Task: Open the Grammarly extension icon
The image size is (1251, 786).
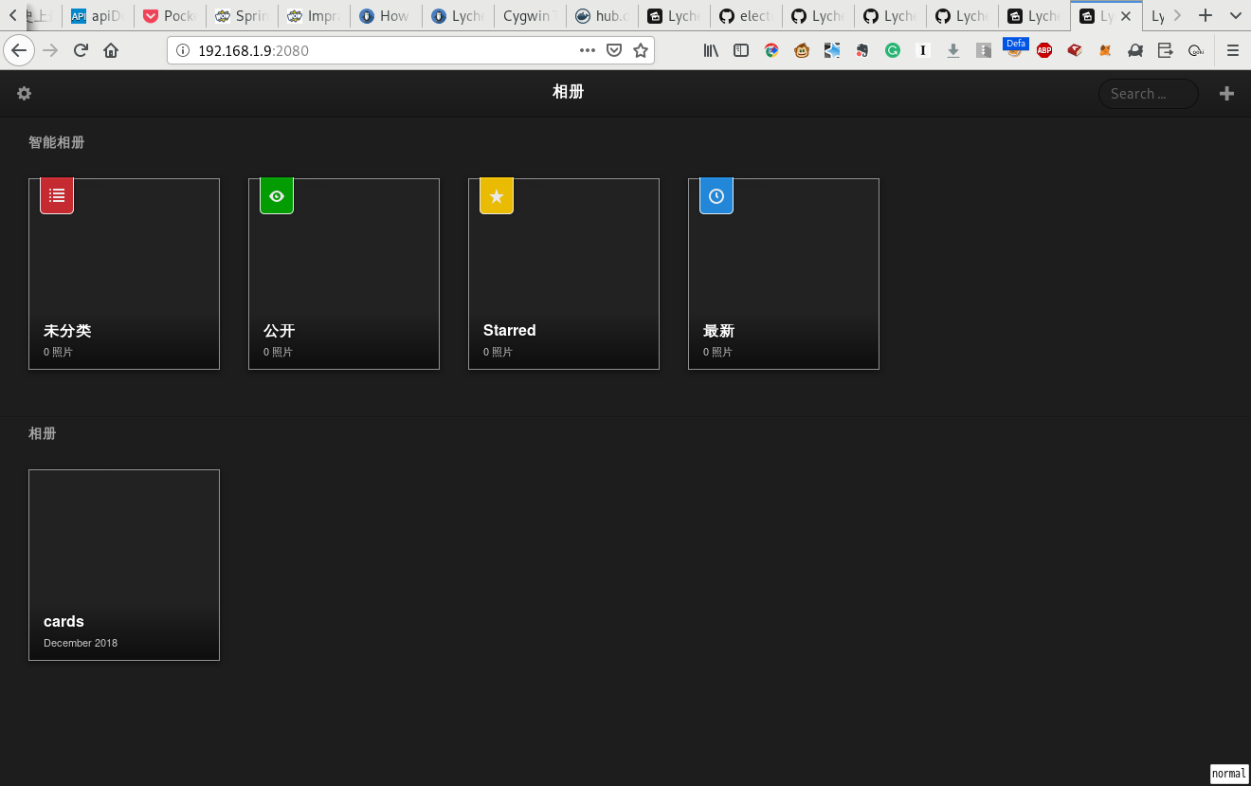Action: 893,51
